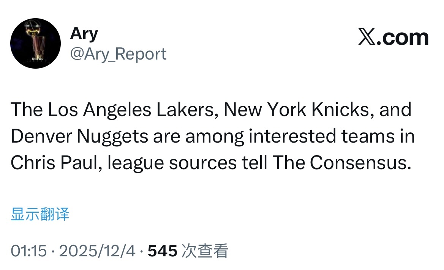Tap 显示翻译 to show translation
The height and width of the screenshot is (270, 444).
40,214
